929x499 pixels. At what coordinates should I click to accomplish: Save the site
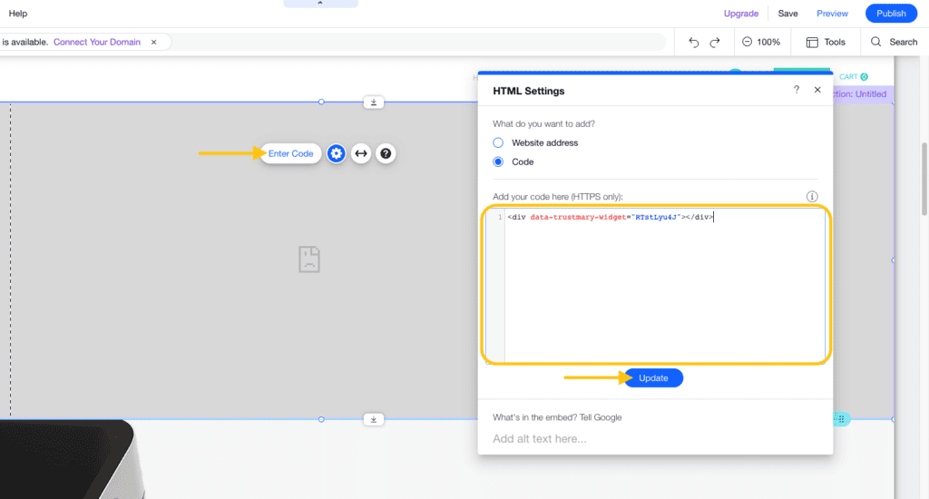coord(787,13)
